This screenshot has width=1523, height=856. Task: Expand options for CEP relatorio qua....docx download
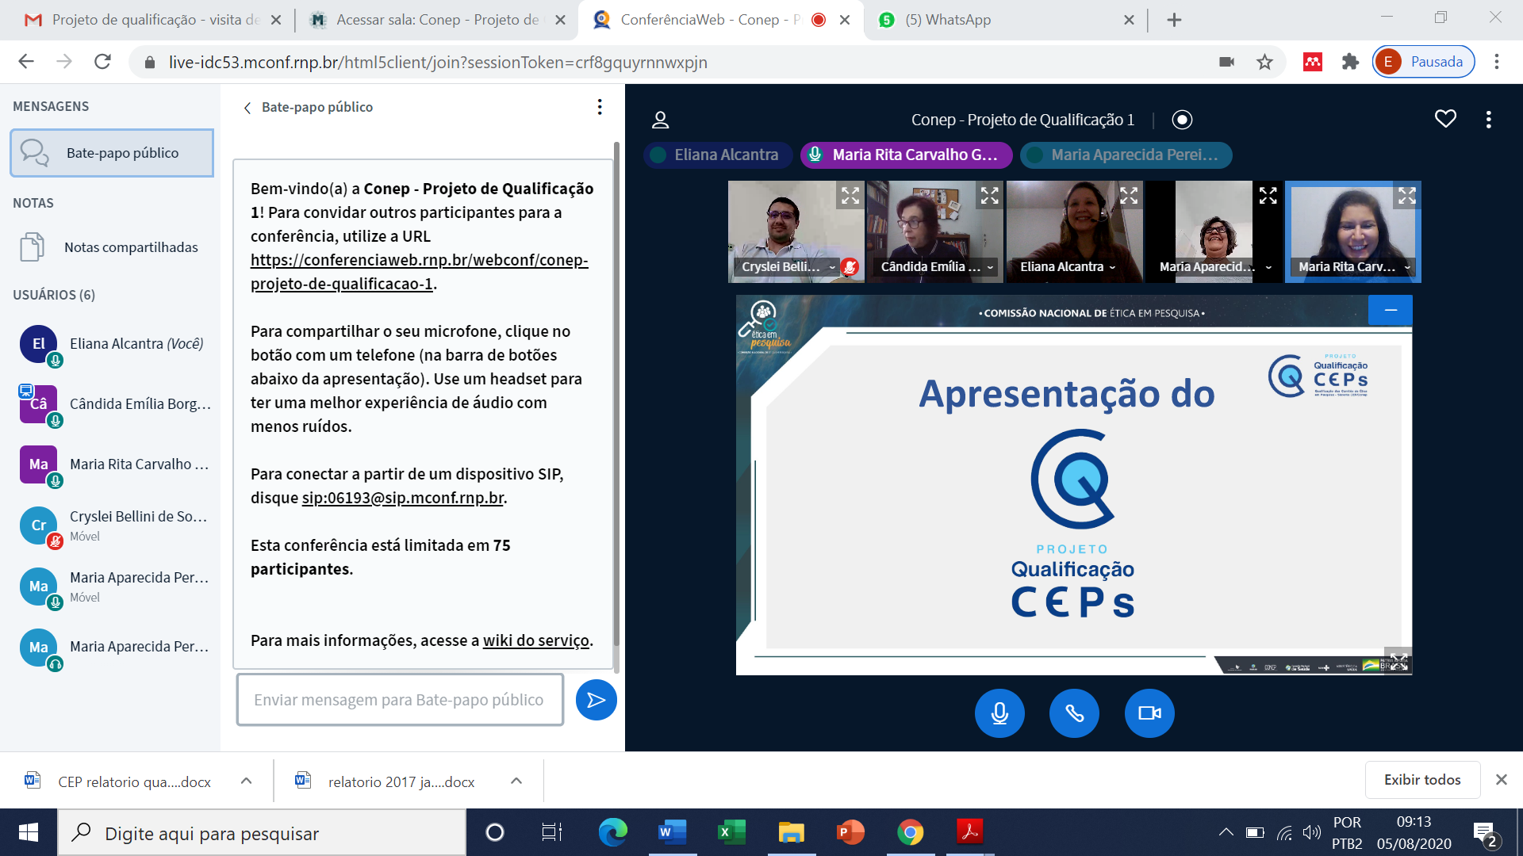[x=247, y=781]
